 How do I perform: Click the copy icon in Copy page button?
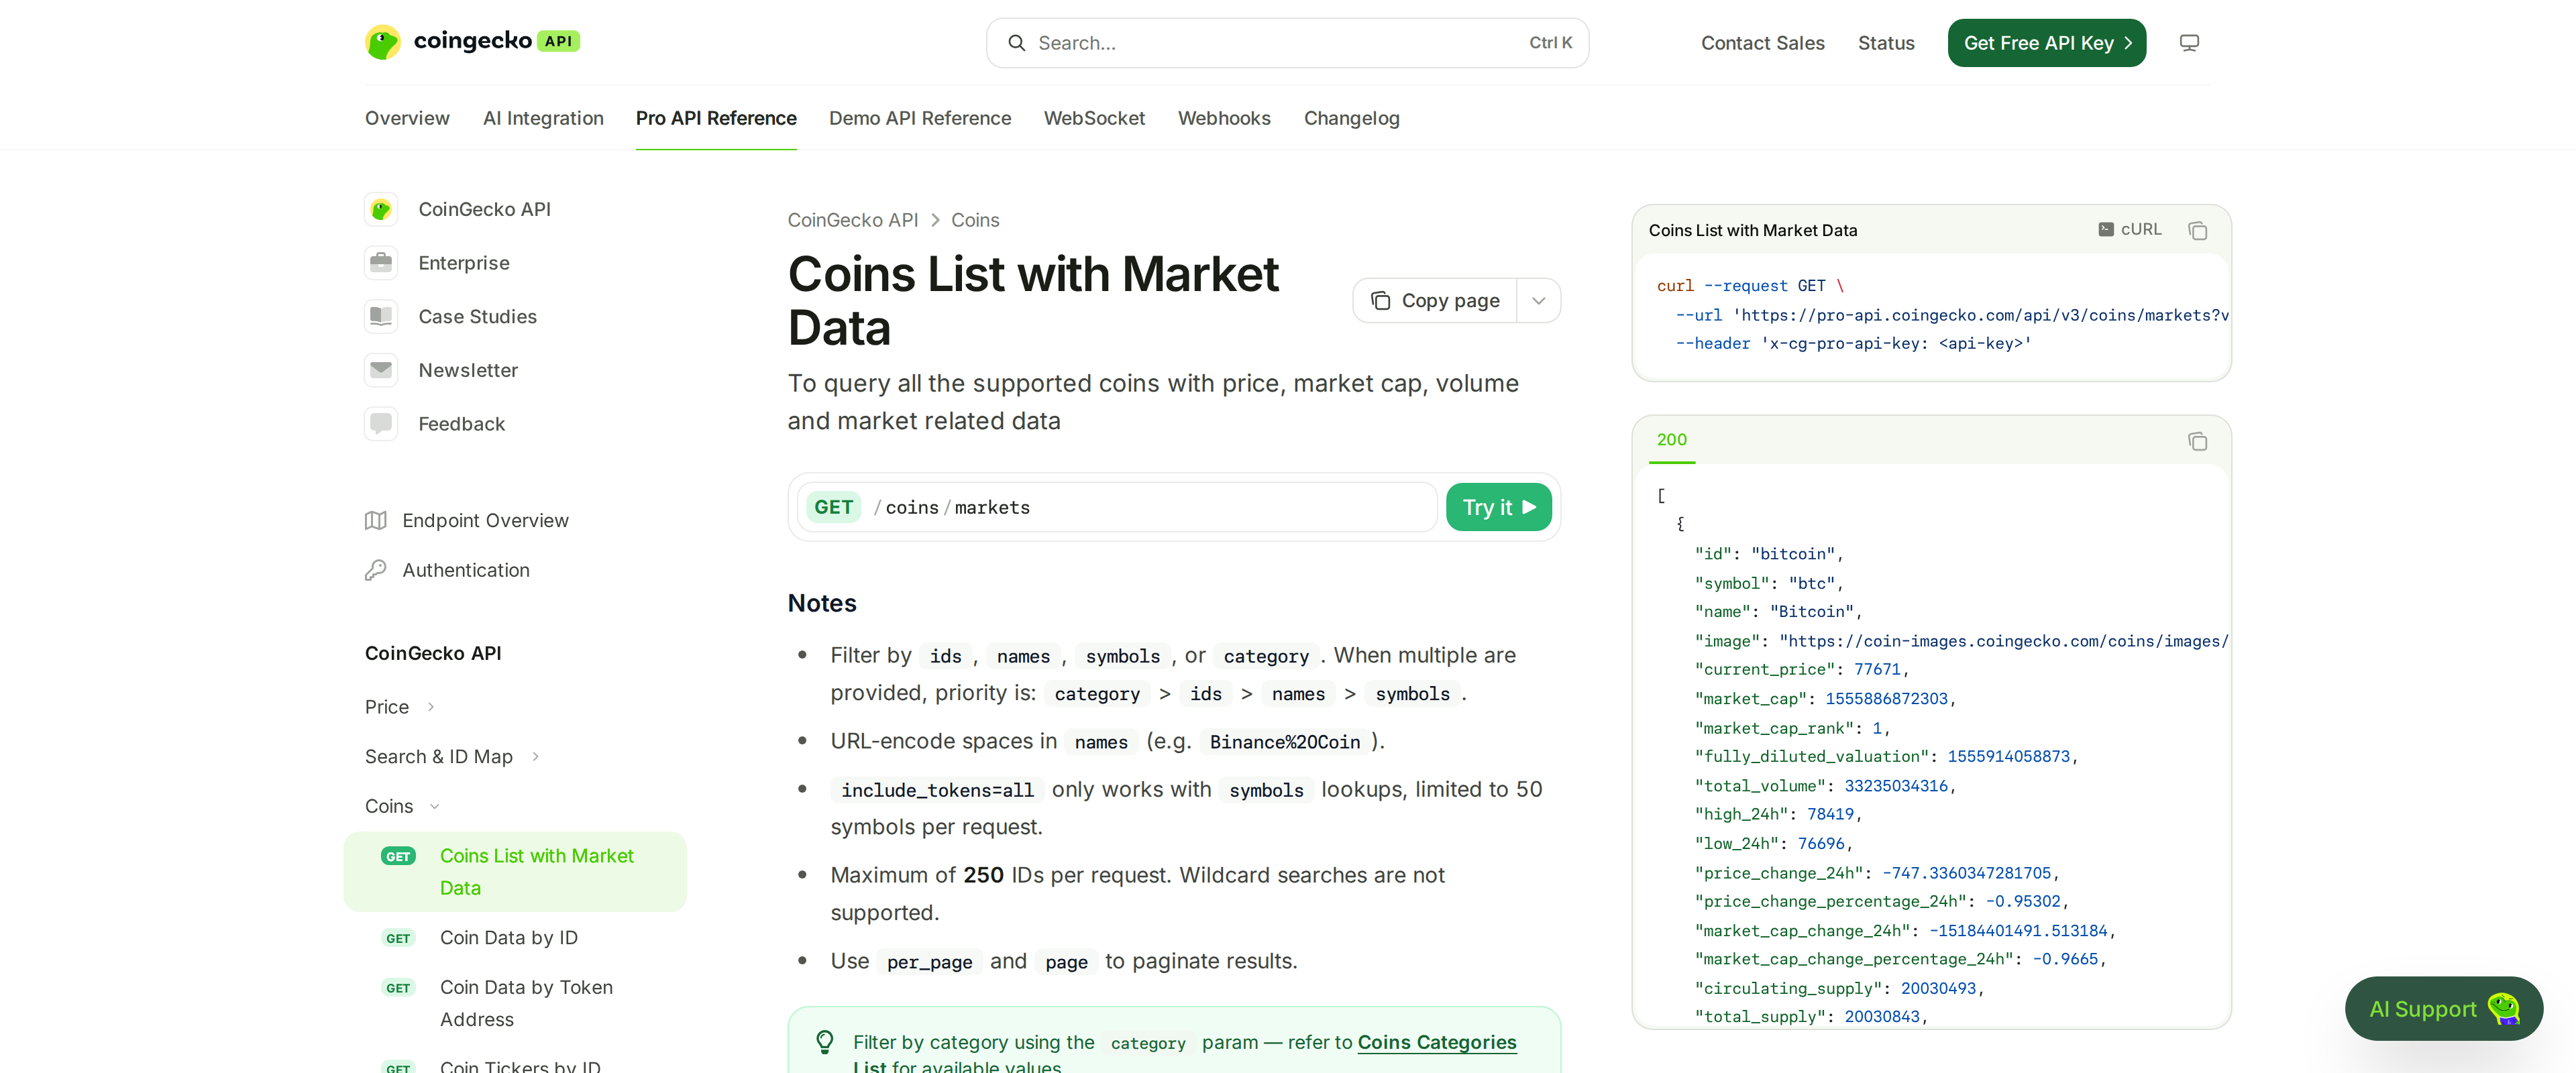point(1381,301)
